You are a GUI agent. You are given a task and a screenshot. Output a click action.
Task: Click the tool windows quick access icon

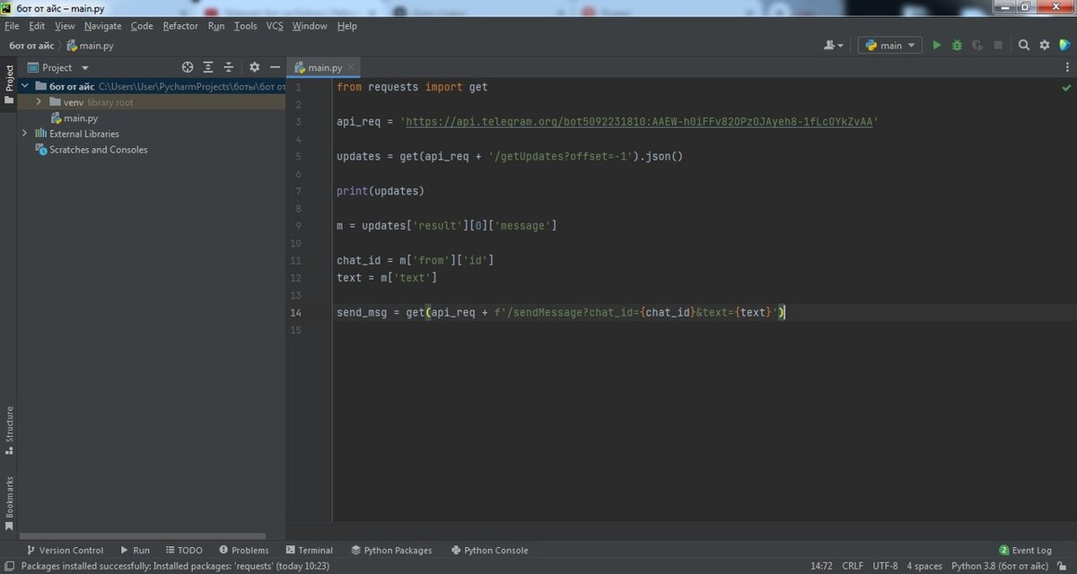(8, 566)
